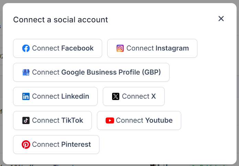
Task: Click the bold 'Youtube' label text
Action: tap(159, 120)
